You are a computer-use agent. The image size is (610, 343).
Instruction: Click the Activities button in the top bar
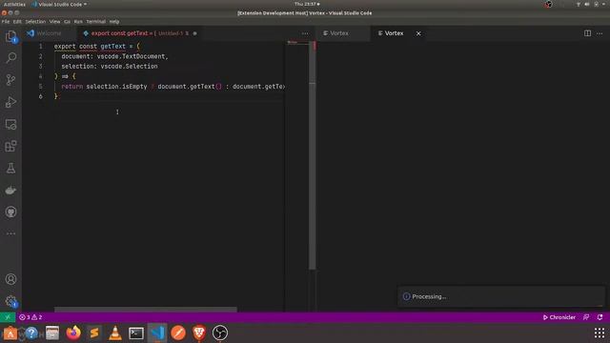click(x=14, y=4)
